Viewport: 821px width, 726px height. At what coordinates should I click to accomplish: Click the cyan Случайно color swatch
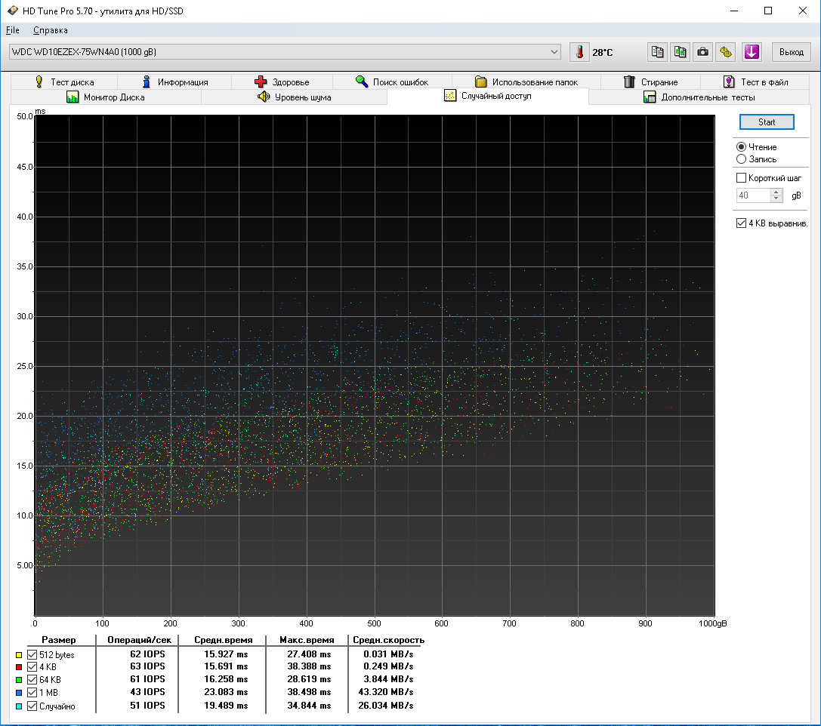(19, 706)
